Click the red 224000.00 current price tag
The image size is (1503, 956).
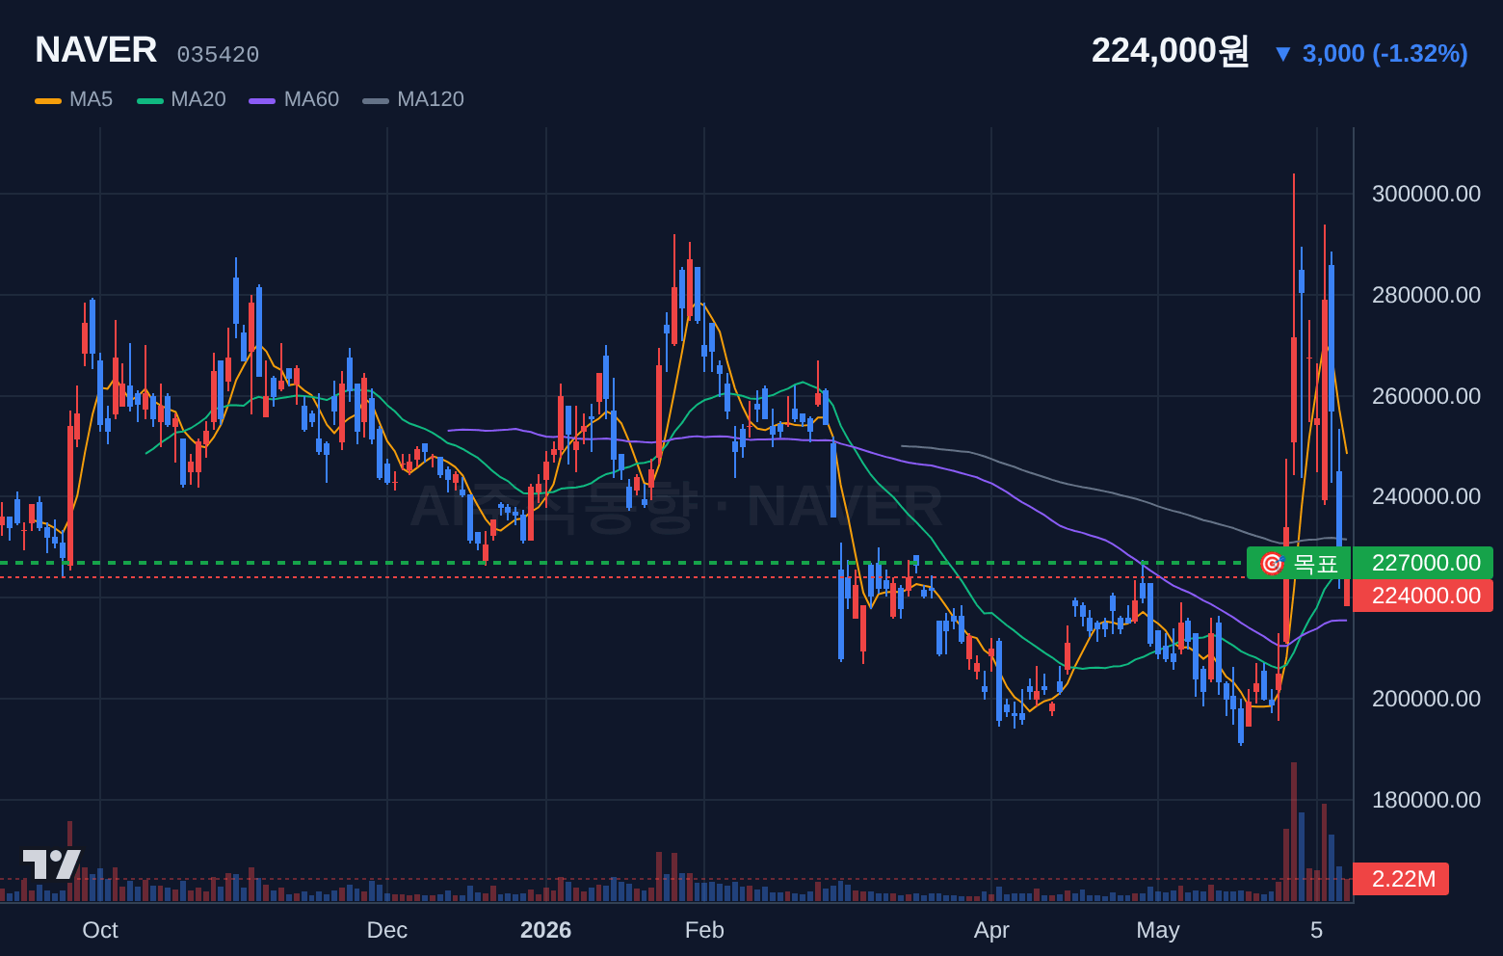(x=1423, y=596)
